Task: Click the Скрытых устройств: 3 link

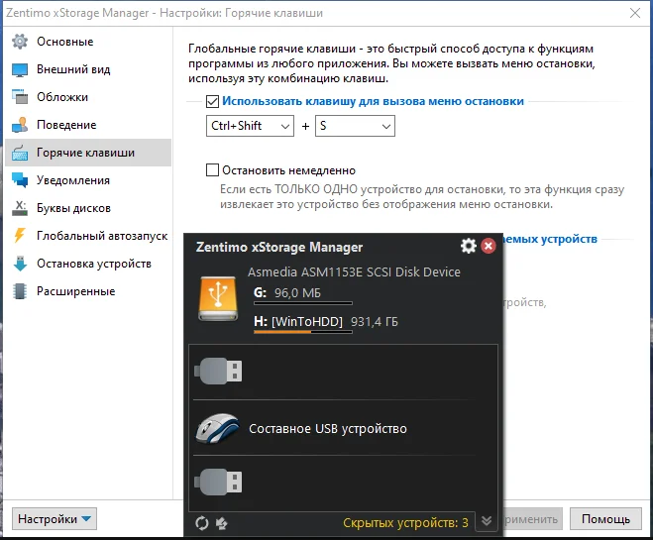Action: coord(405,522)
